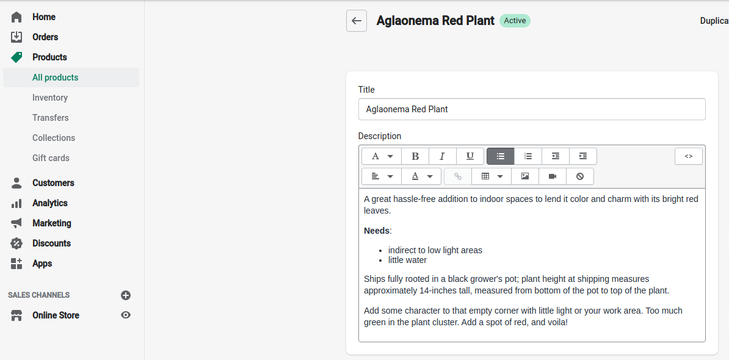
Task: Add a sales channel with plus icon
Action: point(126,295)
